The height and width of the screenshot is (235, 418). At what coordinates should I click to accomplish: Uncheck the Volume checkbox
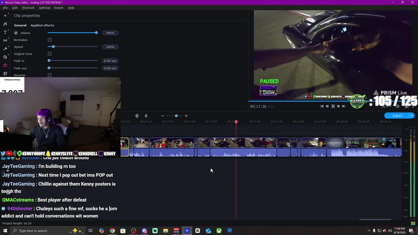click(x=16, y=33)
